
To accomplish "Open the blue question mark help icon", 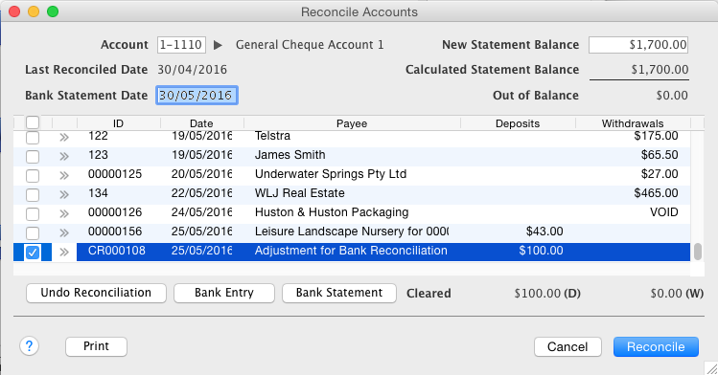I will click(30, 346).
